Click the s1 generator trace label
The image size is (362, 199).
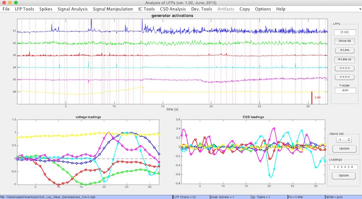tap(14, 31)
